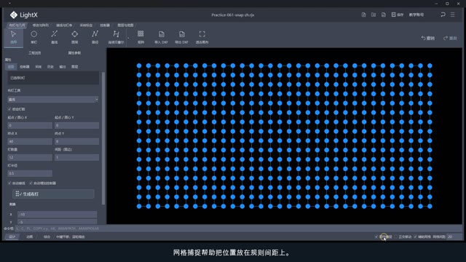This screenshot has height=262, width=466.
Task: Select the sampling properties sub-tab
Action: coord(38,67)
